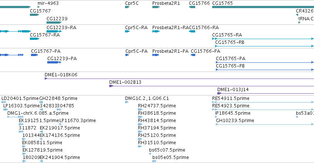This screenshot has width=314, height=163.
Task: Select the DME1-018K06 clone span
Action: tap(179, 79)
